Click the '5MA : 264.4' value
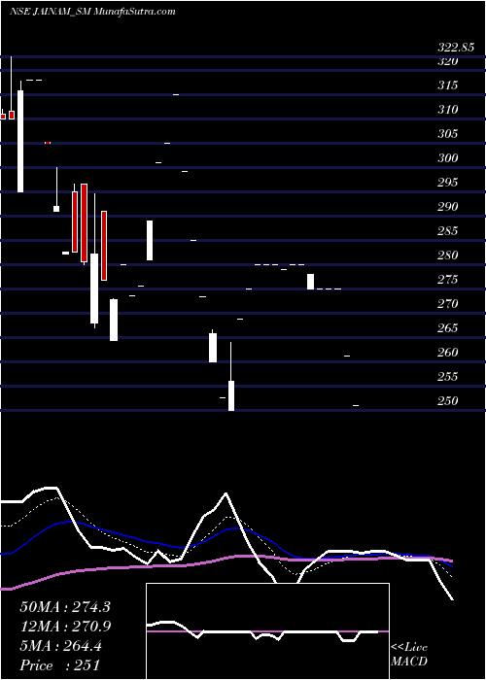 60,646
